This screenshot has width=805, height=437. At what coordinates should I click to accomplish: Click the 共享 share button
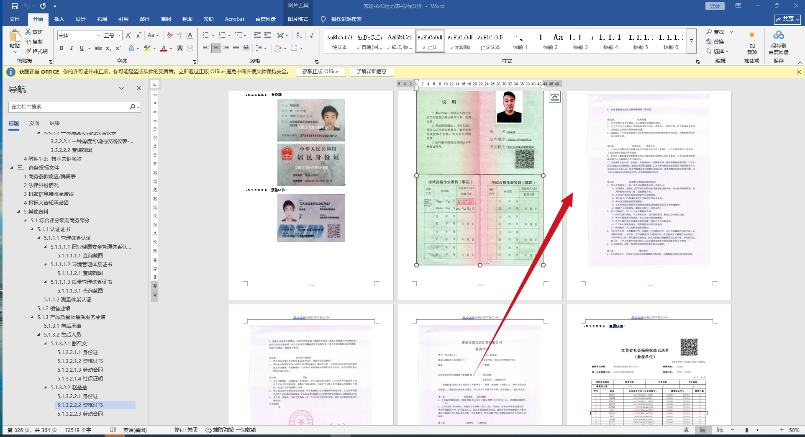[x=787, y=19]
